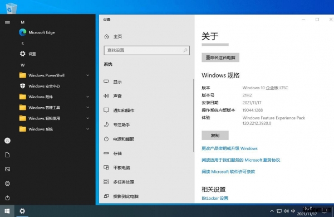
Task: Open Windows 安全中心 shield entry
Action: pyautogui.click(x=40, y=86)
